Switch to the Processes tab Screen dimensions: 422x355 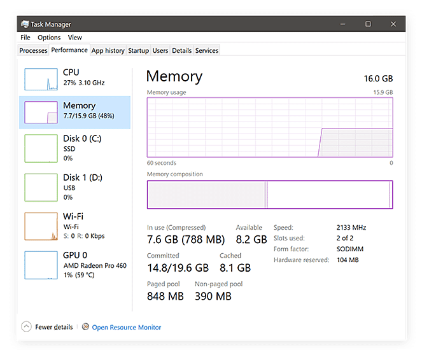coord(33,50)
